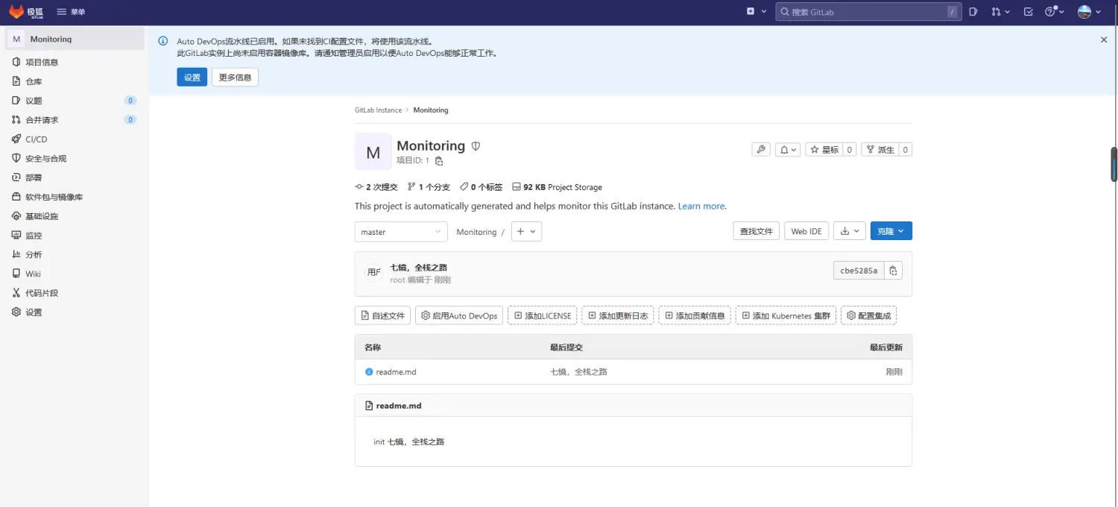The height and width of the screenshot is (507, 1118).
Task: Click the 更多信息 button
Action: coord(235,78)
